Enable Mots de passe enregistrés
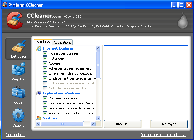The width and height of the screenshot is (194, 140). (x=45, y=88)
